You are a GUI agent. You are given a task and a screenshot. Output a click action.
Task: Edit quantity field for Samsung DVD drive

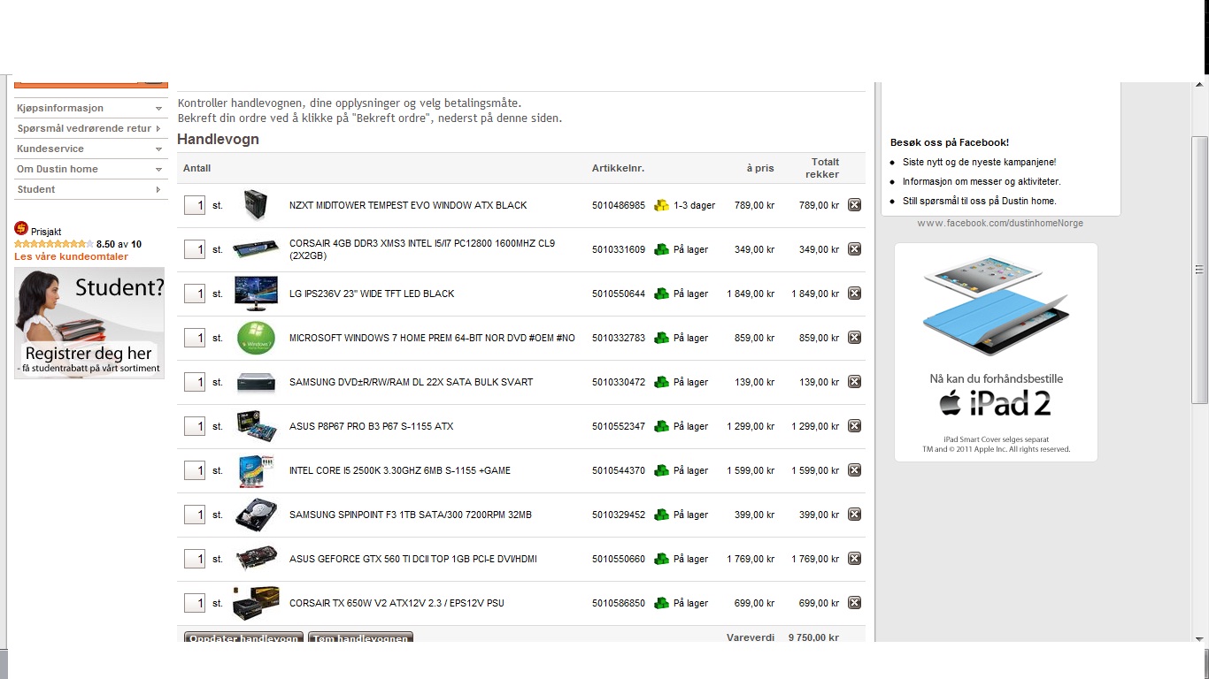(195, 382)
